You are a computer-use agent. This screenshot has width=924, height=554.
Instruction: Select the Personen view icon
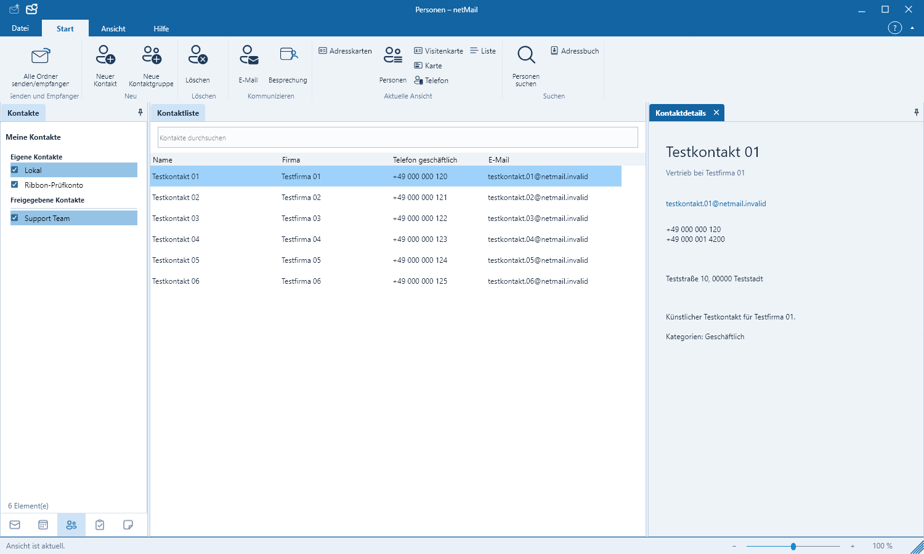click(393, 55)
